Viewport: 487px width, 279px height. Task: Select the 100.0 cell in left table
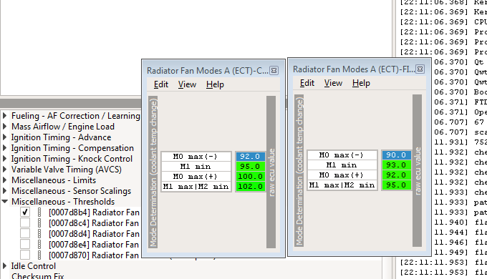click(250, 176)
